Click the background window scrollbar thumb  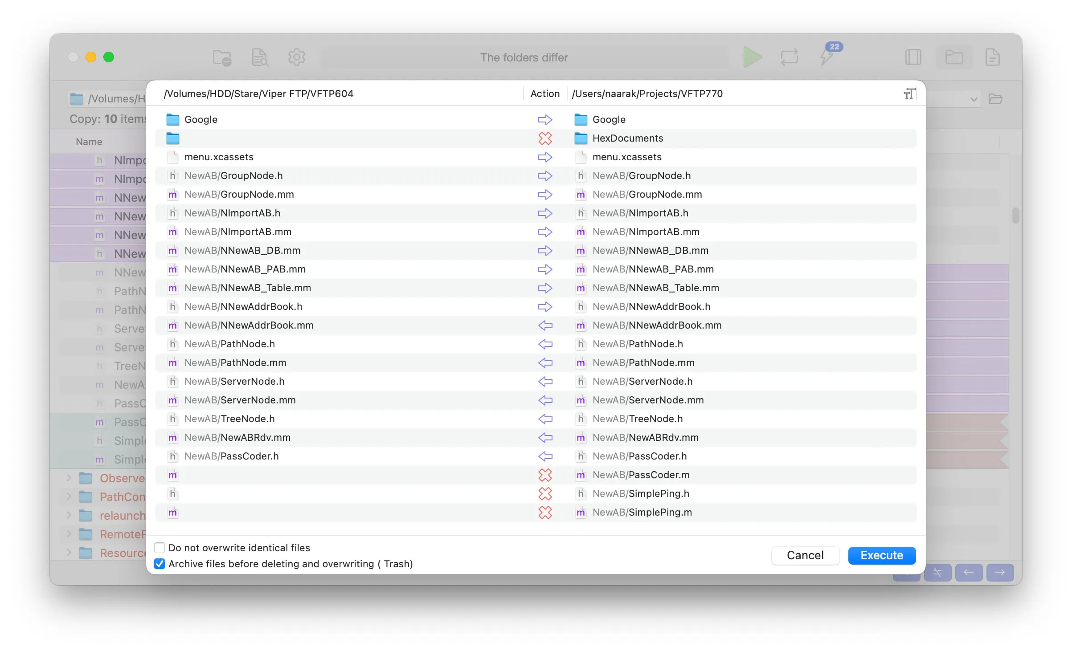[1015, 216]
